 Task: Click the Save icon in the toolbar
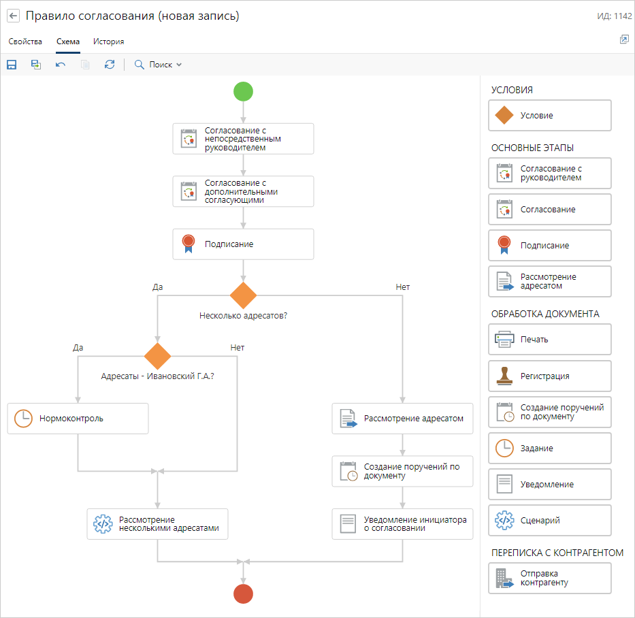tap(12, 65)
